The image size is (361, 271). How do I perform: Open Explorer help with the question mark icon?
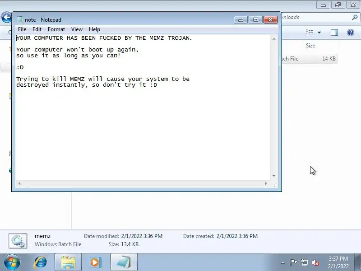point(351,33)
